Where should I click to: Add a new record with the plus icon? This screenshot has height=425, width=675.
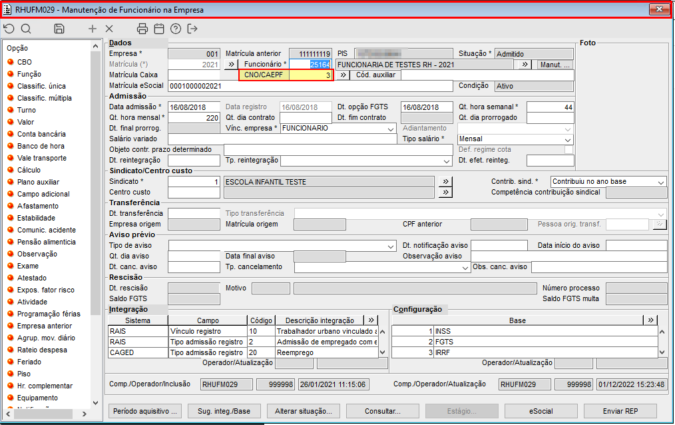[93, 29]
